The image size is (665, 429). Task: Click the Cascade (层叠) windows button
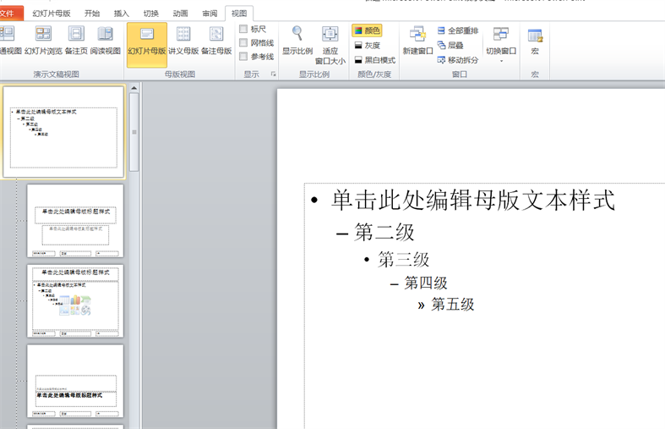[x=450, y=45]
